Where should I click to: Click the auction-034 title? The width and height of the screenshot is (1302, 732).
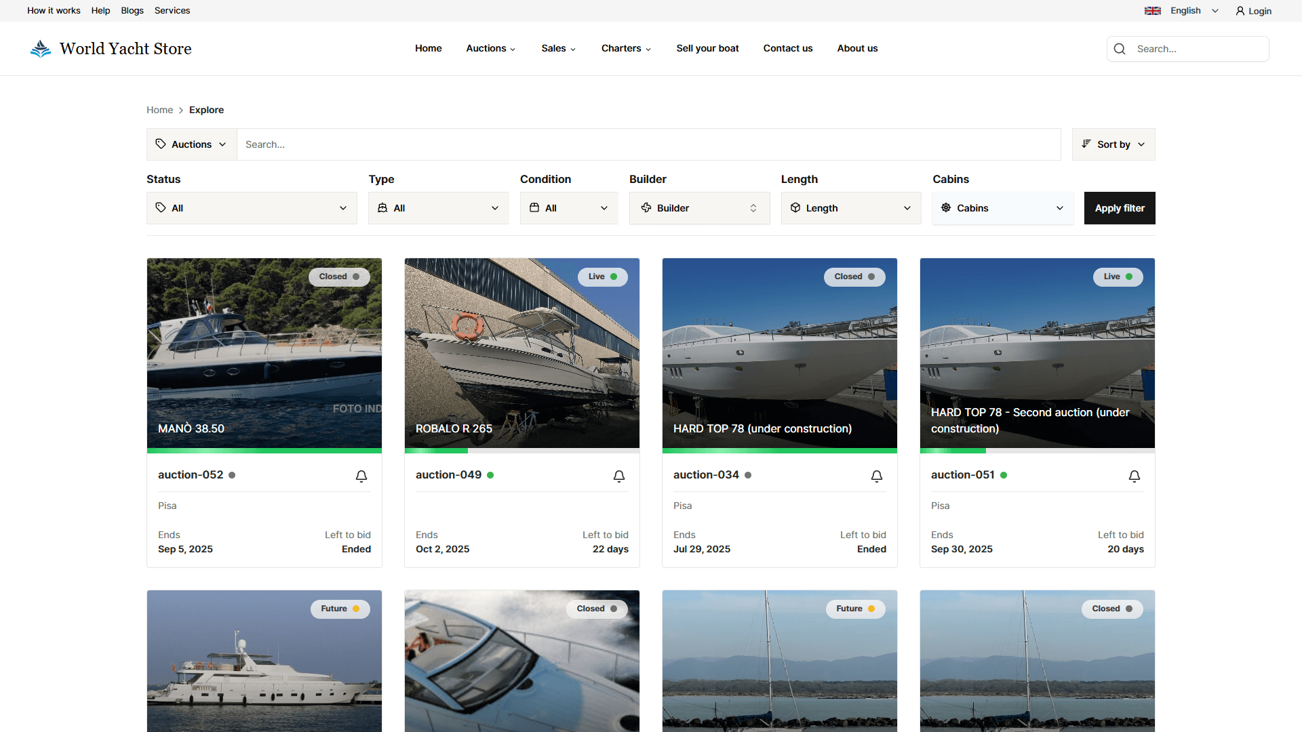point(706,475)
